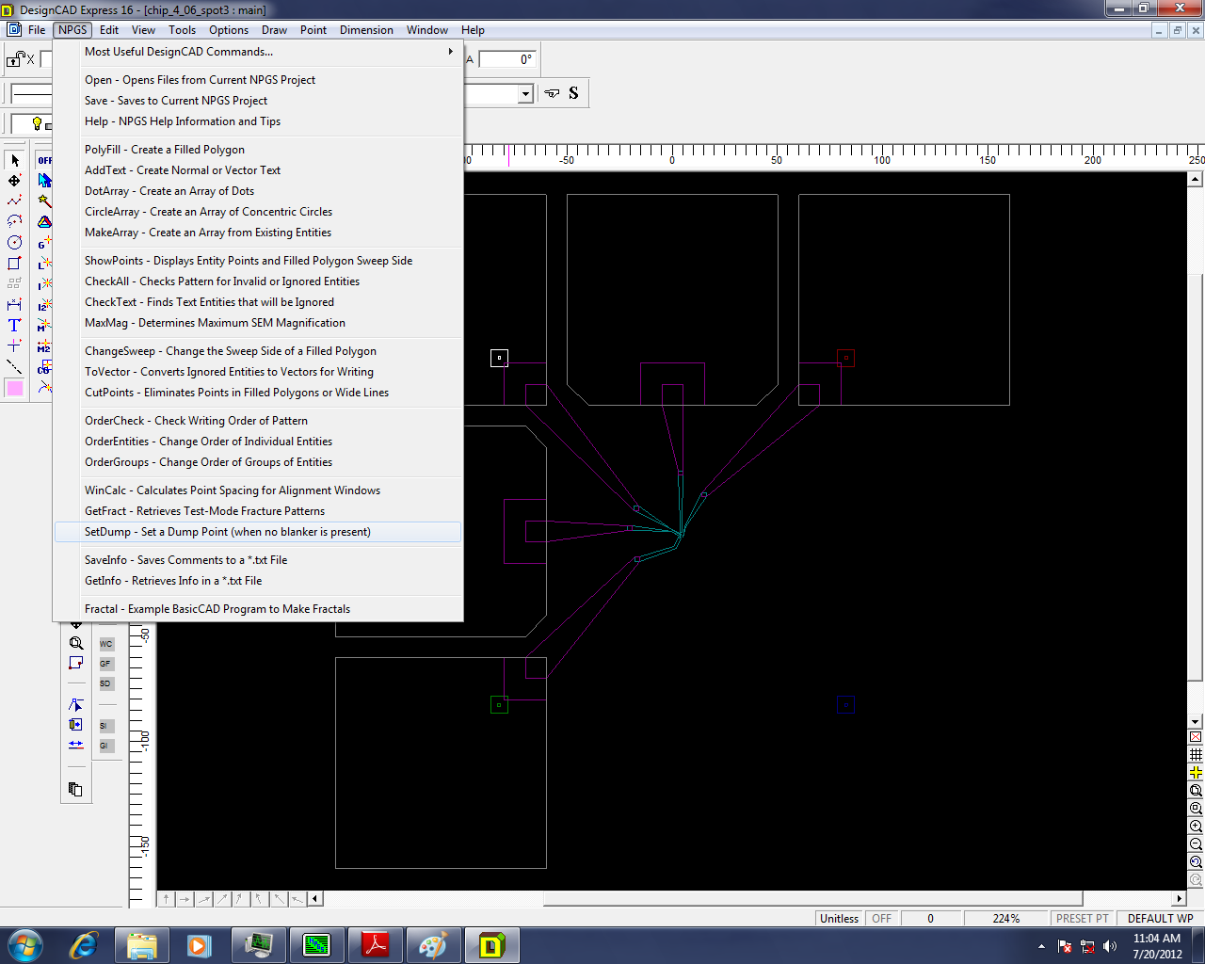Image resolution: width=1205 pixels, height=964 pixels.
Task: Click the vertical scrollbar down arrow
Action: coord(1196,721)
